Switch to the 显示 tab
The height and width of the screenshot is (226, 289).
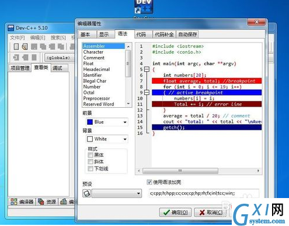coord(105,34)
